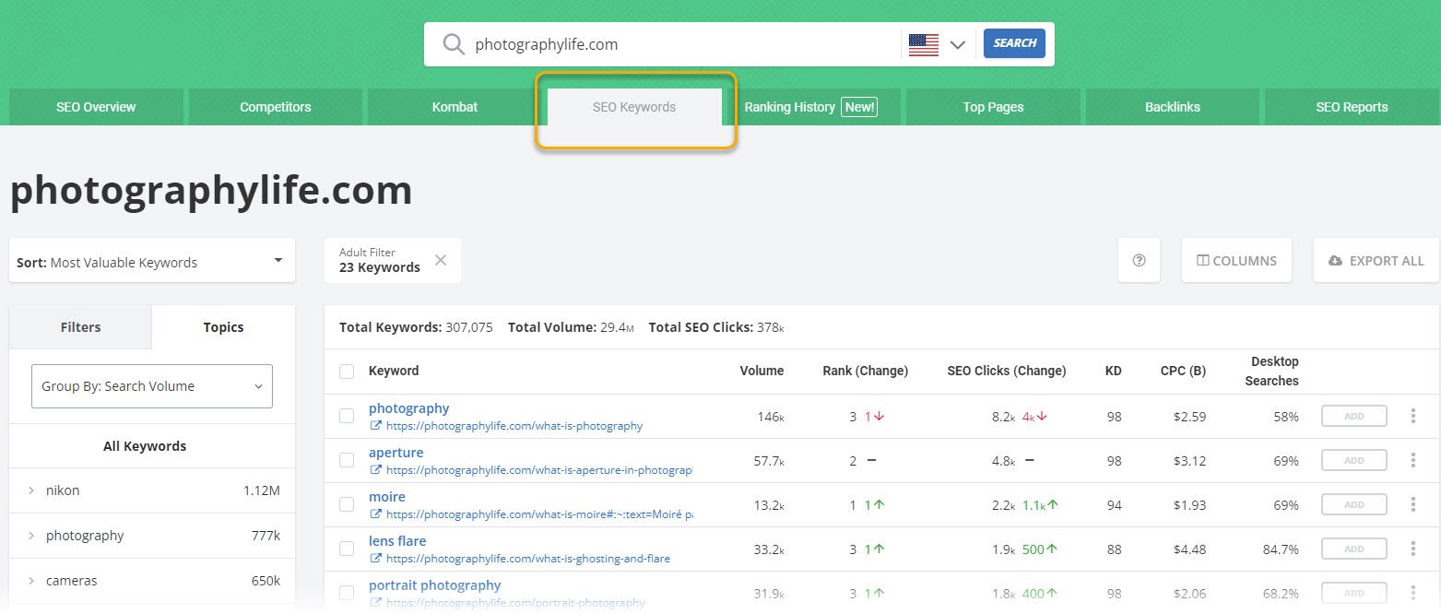The height and width of the screenshot is (614, 1441).
Task: Check the portrait photography keyword checkbox
Action: 347,593
